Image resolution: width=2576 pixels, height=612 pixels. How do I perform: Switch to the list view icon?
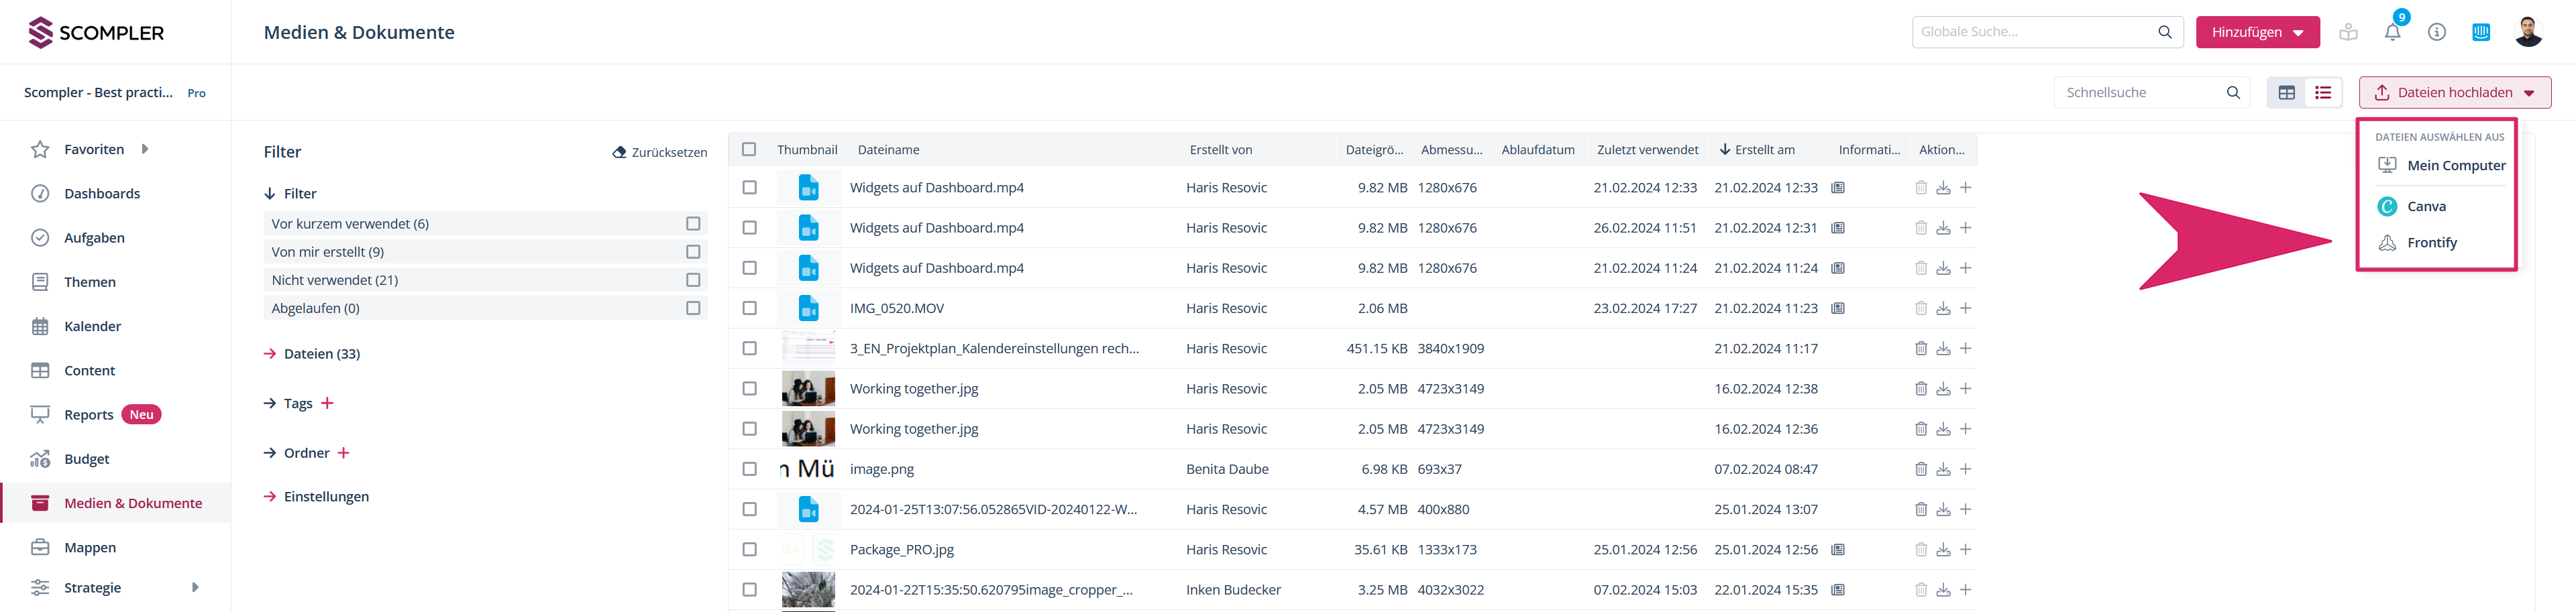tap(2323, 93)
